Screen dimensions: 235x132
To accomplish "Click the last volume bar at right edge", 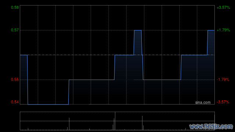I will click(x=214, y=122).
